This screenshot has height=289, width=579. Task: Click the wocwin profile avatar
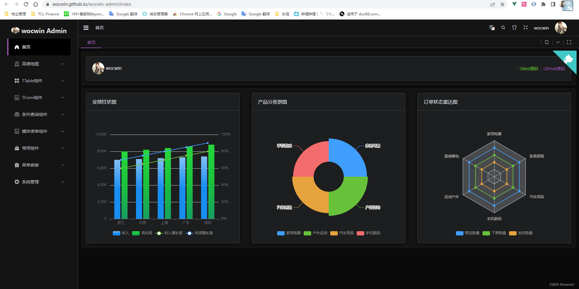coord(561,27)
